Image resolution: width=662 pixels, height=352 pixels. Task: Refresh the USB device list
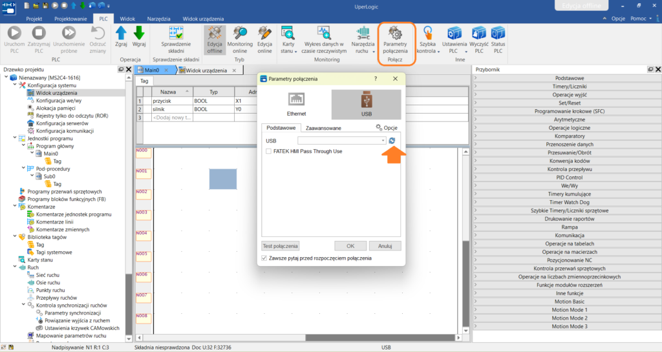tap(392, 141)
